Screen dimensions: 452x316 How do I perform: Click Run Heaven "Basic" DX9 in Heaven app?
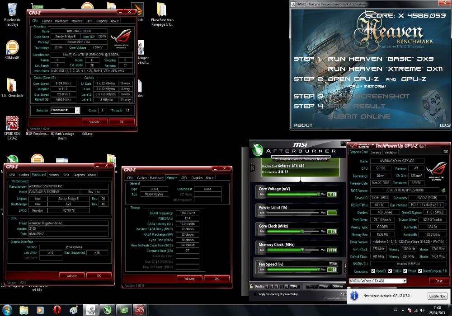click(x=381, y=59)
